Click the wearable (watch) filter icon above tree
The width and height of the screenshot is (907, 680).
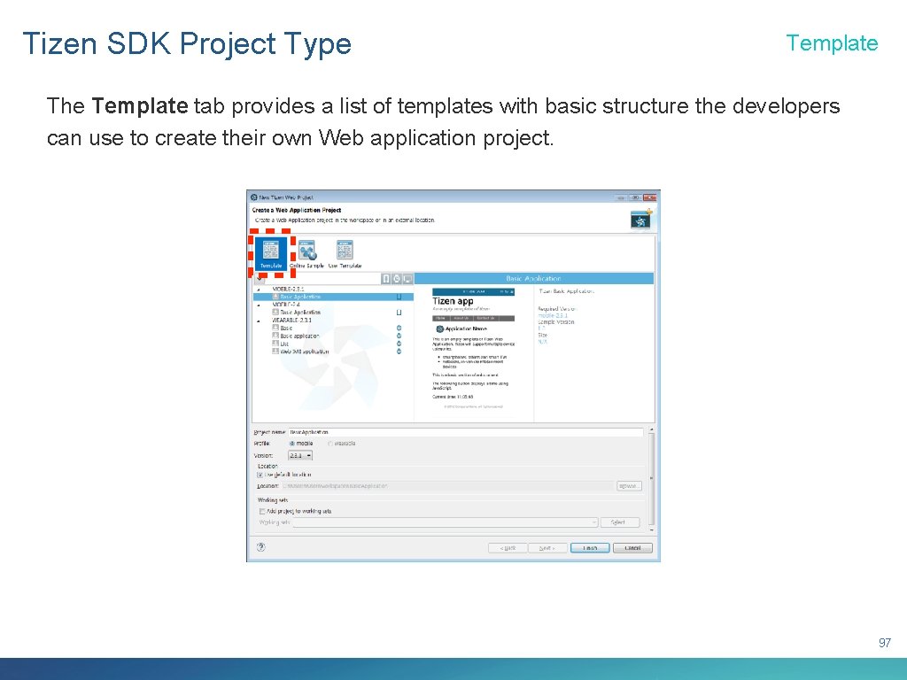397,279
